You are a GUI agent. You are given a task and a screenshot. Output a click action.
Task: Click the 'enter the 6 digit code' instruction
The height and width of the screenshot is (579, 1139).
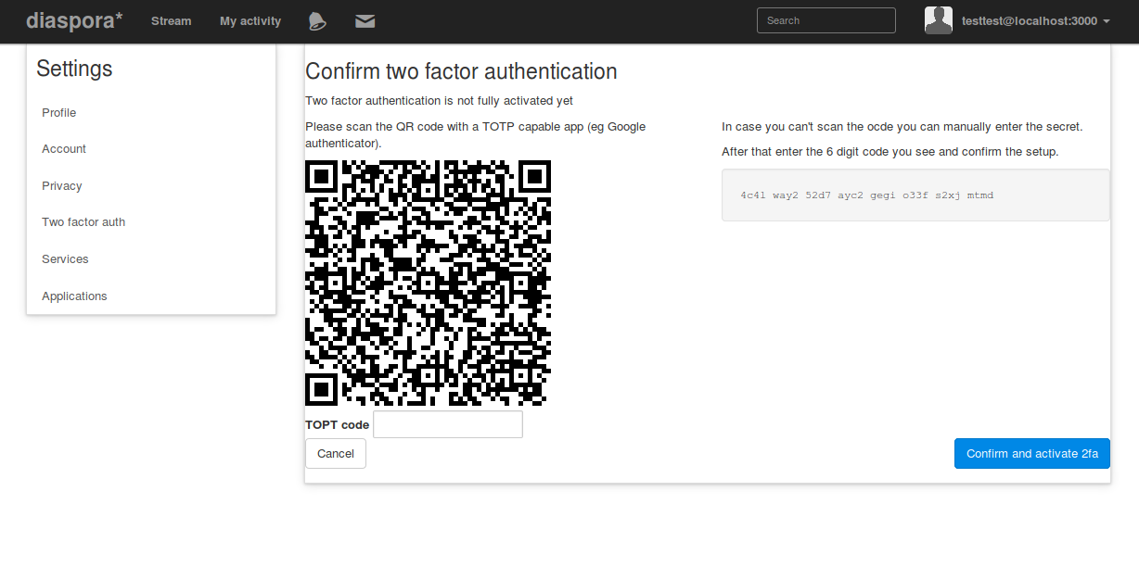coord(890,152)
